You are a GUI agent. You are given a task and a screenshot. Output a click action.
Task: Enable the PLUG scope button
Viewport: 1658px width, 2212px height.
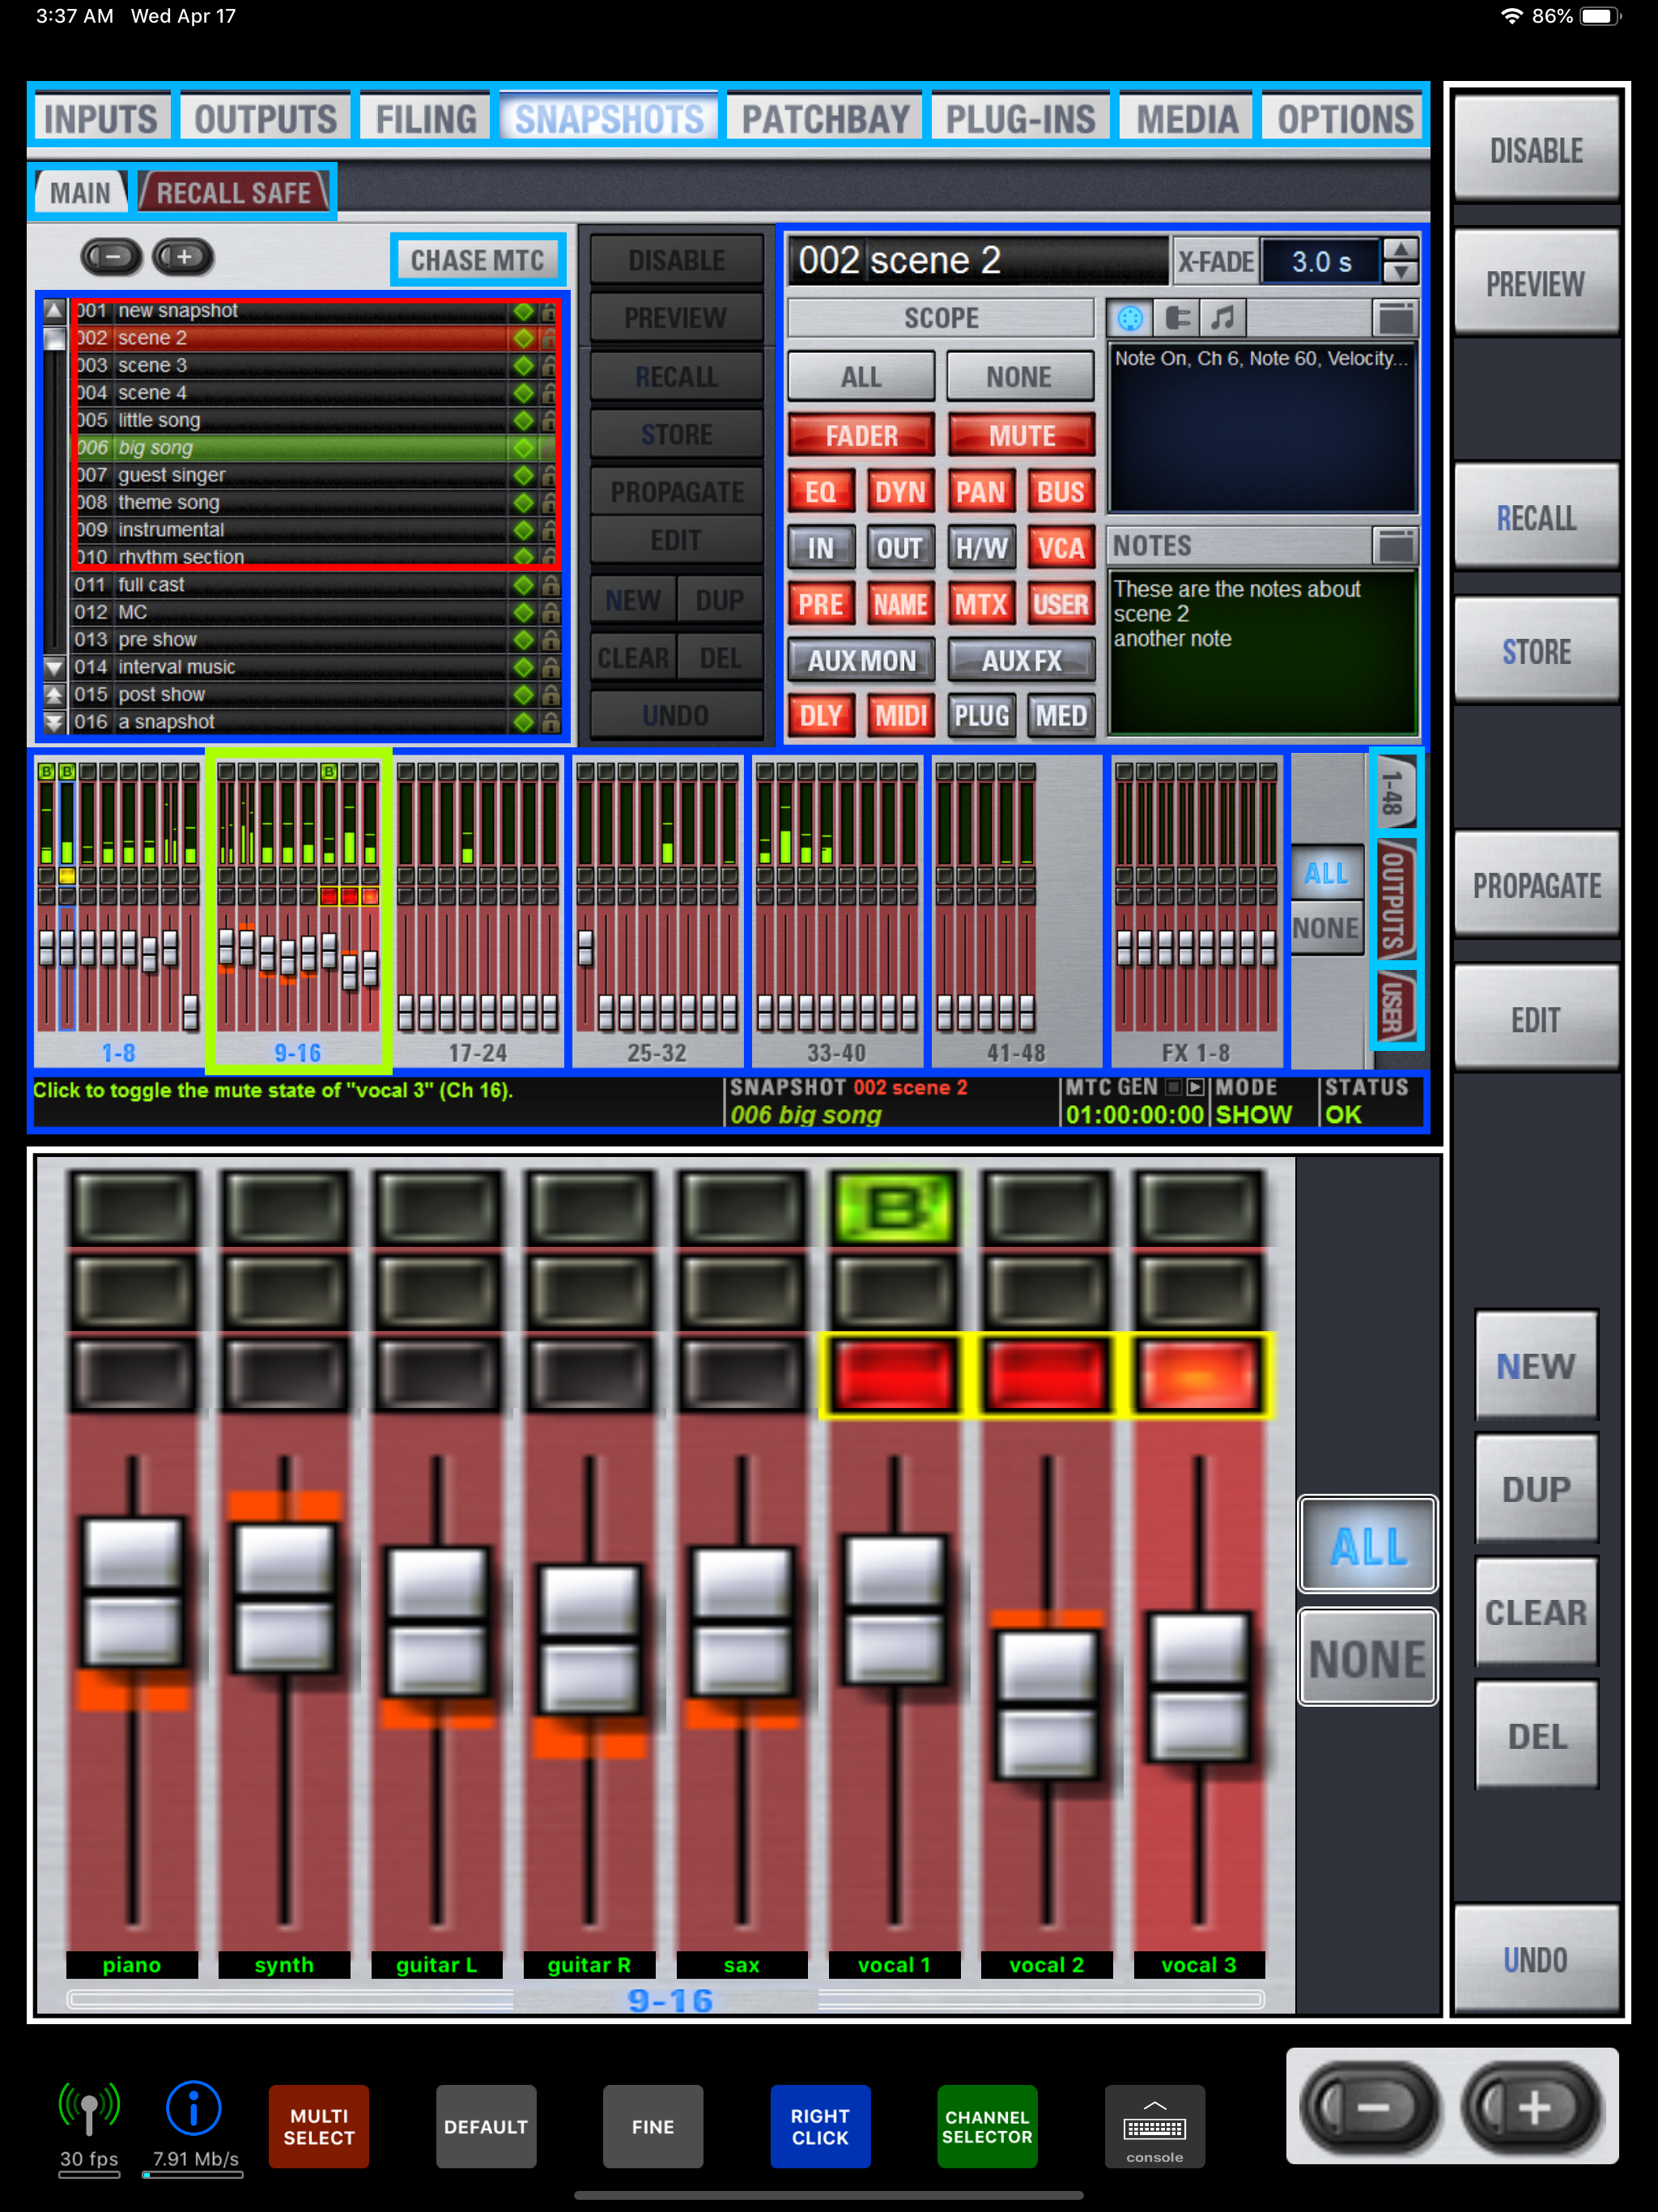[x=981, y=716]
